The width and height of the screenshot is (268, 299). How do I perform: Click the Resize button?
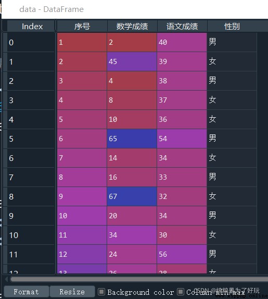tap(72, 292)
